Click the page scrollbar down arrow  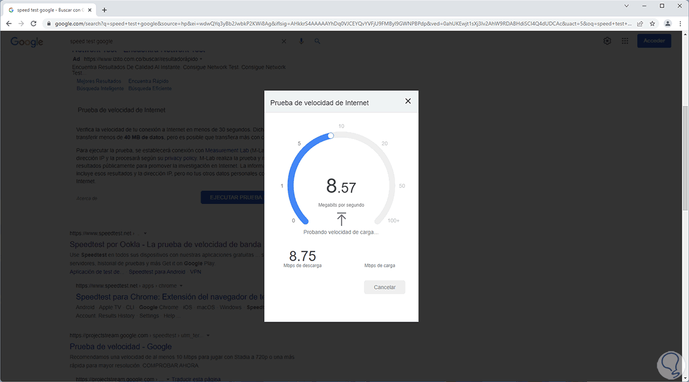click(685, 378)
